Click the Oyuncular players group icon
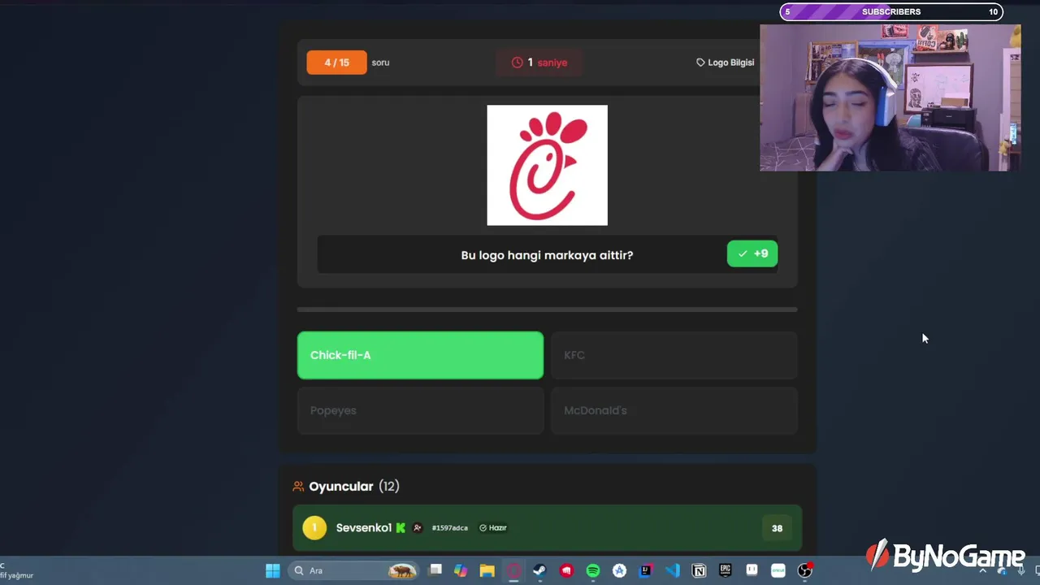Image resolution: width=1040 pixels, height=585 pixels. 298,486
